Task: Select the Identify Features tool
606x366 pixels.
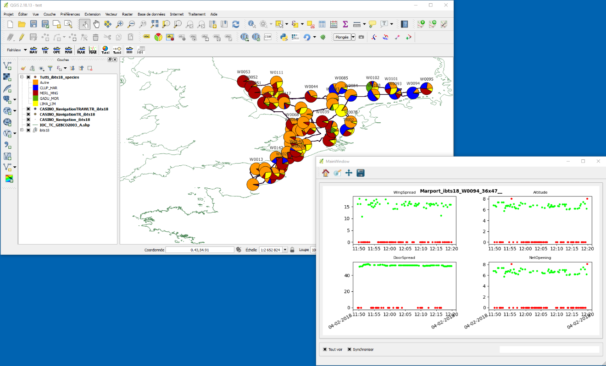Action: pyautogui.click(x=252, y=24)
